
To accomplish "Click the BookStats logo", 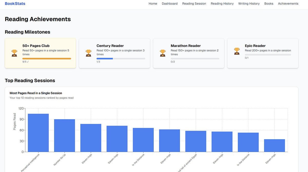I will coord(15,3).
